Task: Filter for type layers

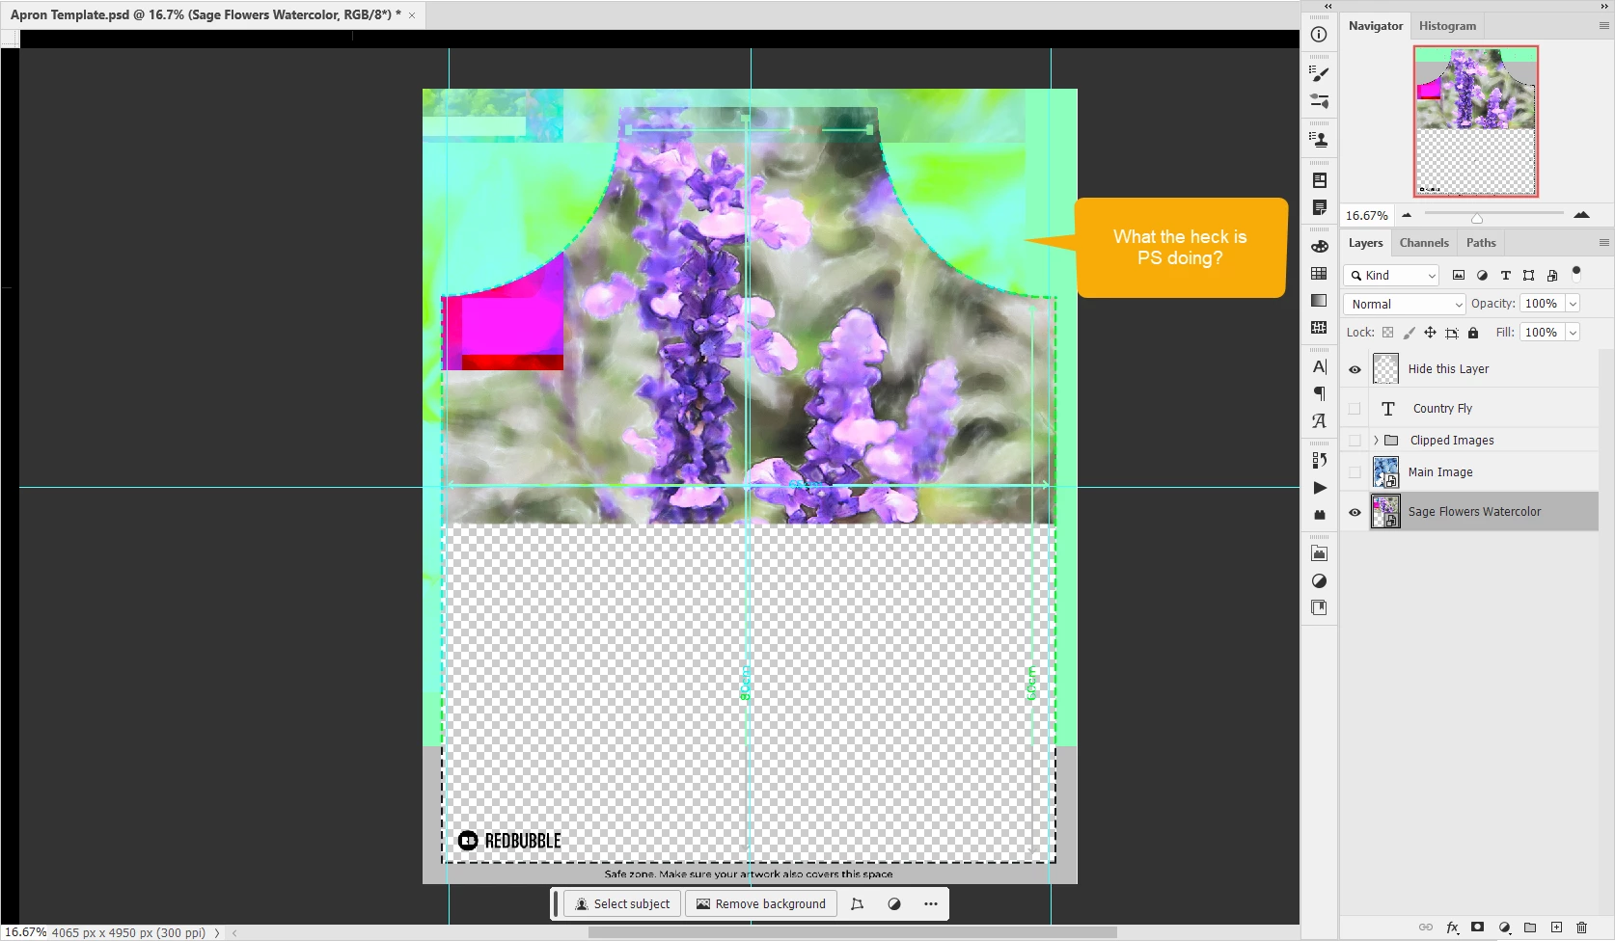Action: coord(1505,276)
